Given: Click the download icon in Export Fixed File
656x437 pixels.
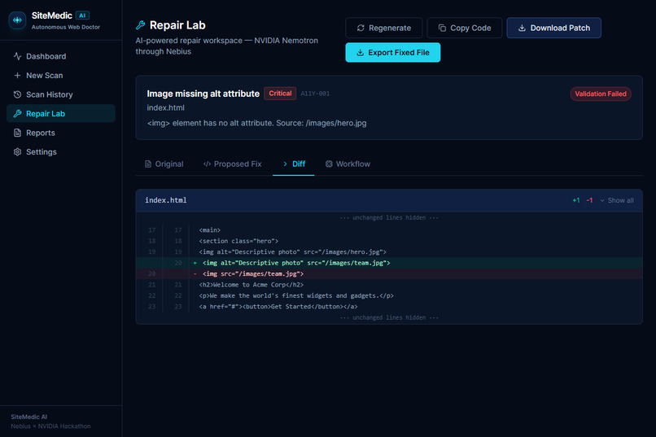Looking at the screenshot, I should 360,53.
